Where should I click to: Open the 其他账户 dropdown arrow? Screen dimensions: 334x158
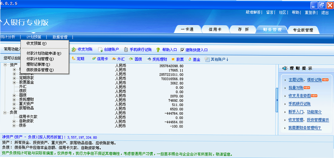[x=227, y=59]
